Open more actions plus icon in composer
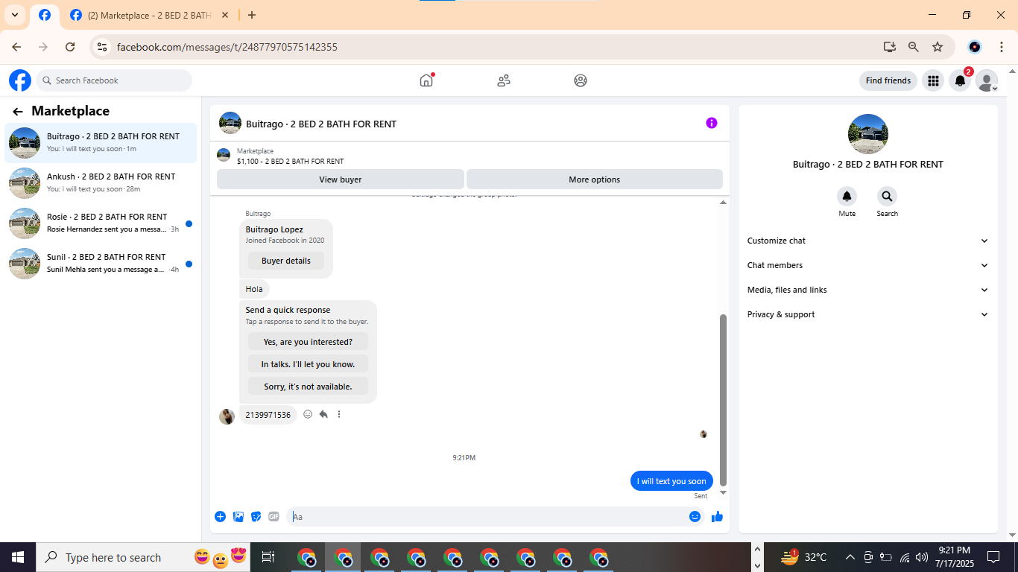This screenshot has height=572, width=1018. [220, 517]
